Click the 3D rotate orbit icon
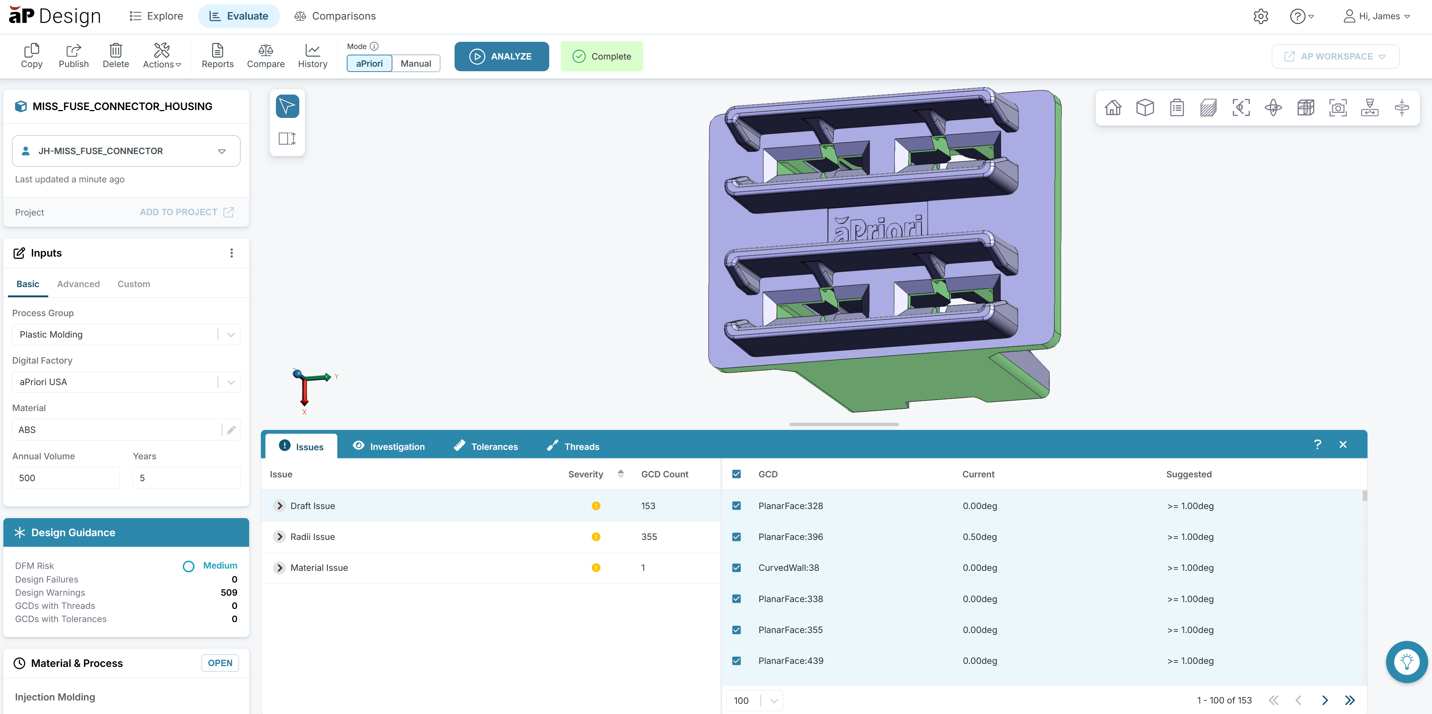Image resolution: width=1432 pixels, height=714 pixels. click(1273, 108)
